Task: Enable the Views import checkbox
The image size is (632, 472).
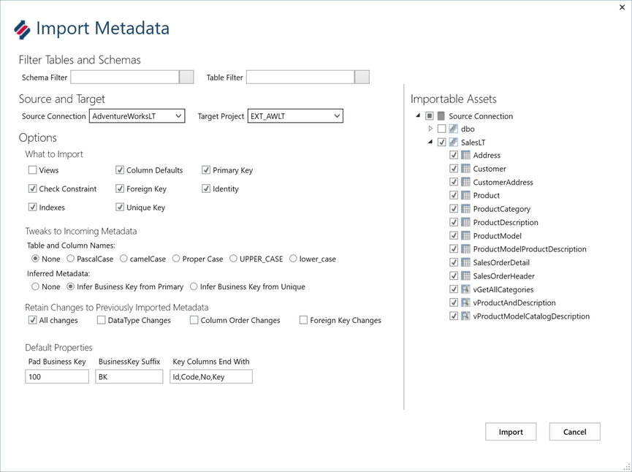Action: point(33,170)
